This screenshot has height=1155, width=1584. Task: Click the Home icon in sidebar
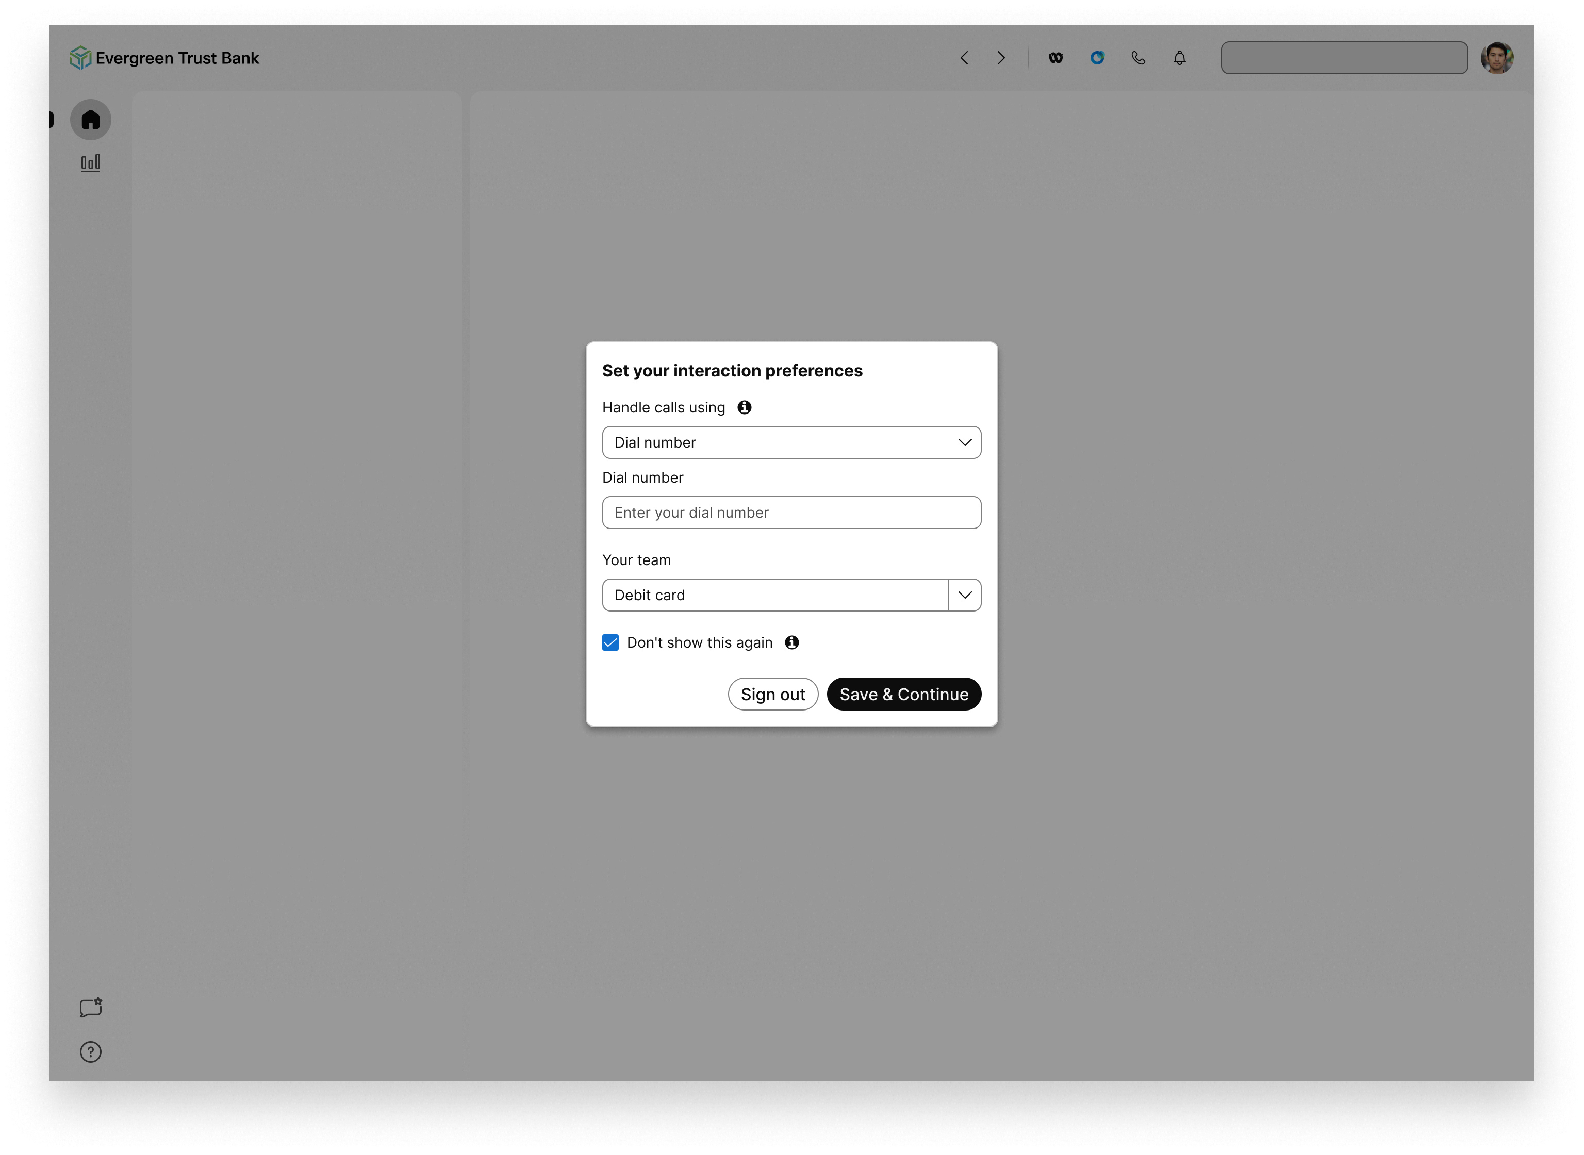point(90,120)
